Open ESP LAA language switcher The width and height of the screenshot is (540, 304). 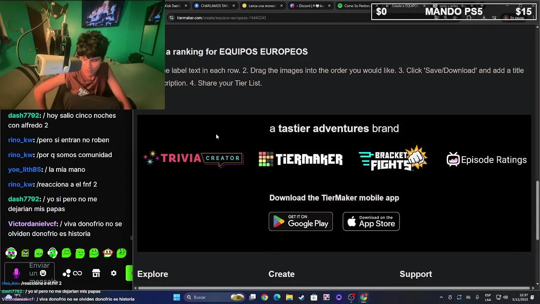(x=488, y=297)
